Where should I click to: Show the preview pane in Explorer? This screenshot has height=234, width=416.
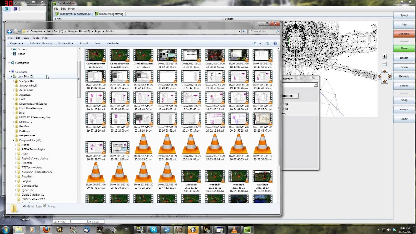[x=267, y=43]
